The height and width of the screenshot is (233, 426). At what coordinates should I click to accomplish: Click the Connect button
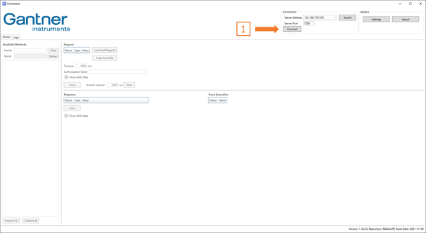292,29
